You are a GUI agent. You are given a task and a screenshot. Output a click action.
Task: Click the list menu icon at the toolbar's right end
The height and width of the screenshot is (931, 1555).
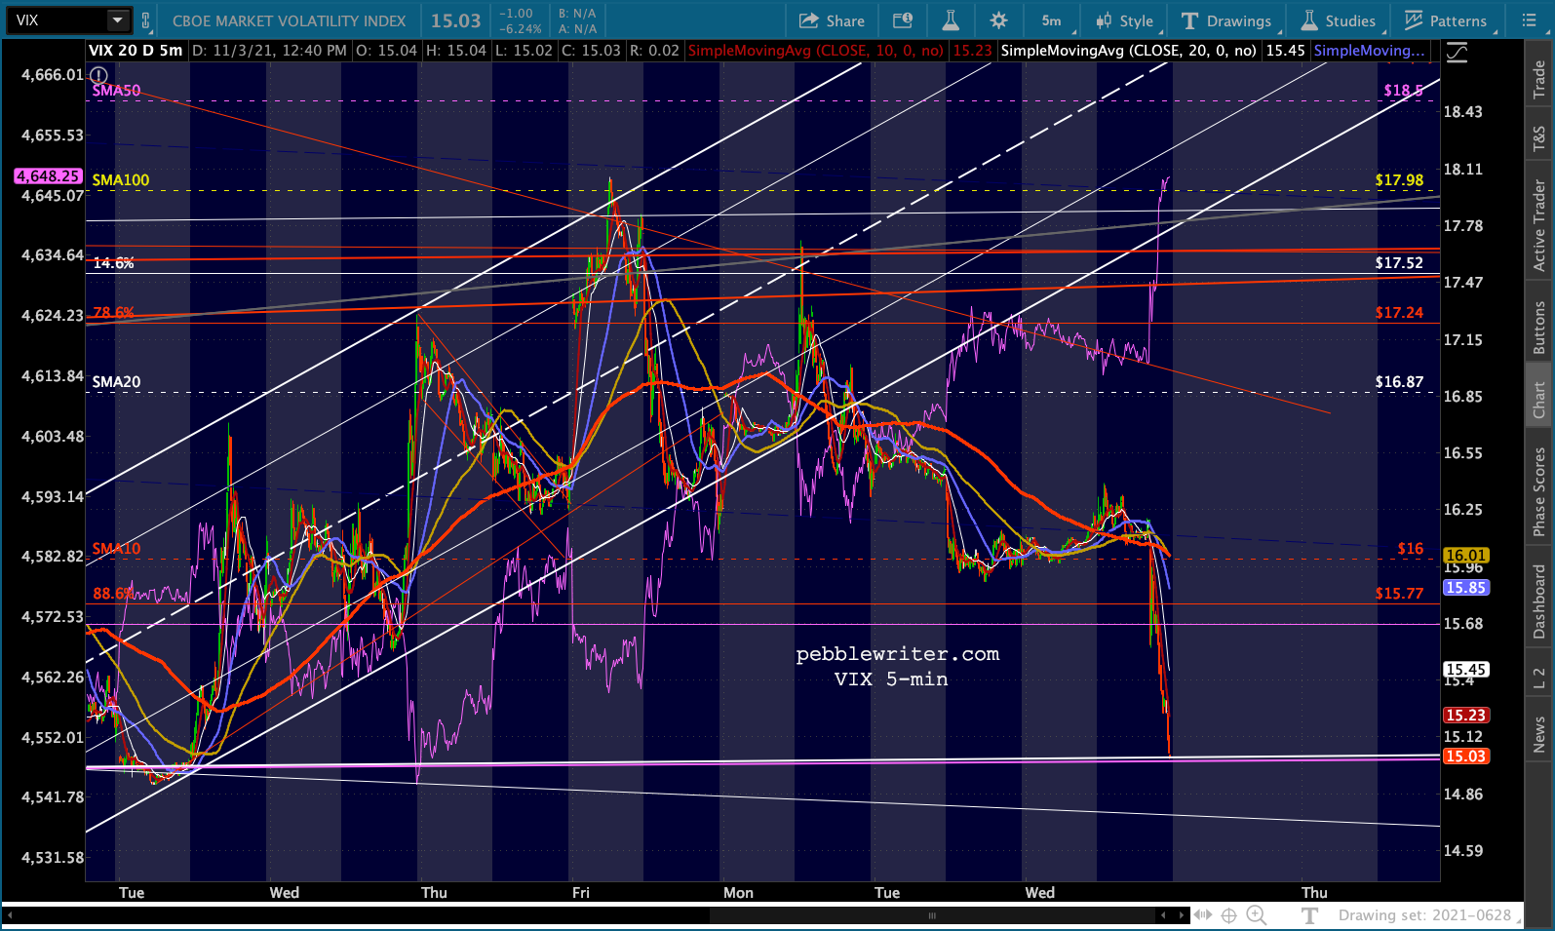tap(1528, 20)
